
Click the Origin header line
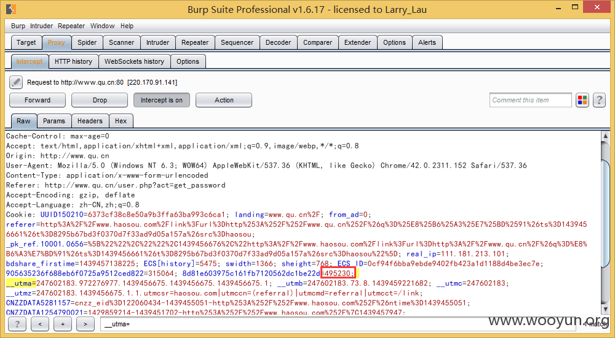click(x=58, y=156)
